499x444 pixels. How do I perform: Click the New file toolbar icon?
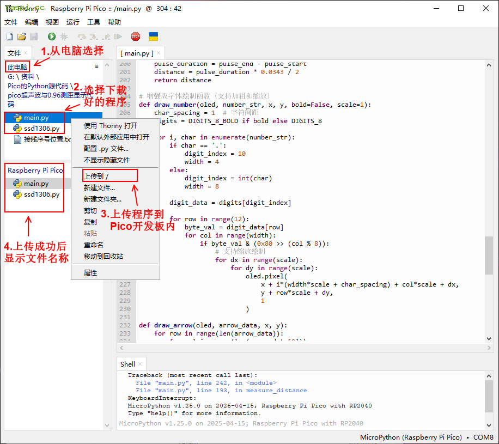coord(9,37)
